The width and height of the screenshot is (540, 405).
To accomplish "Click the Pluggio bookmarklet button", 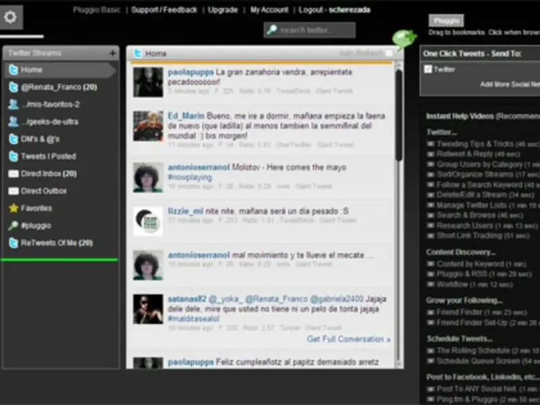I will pyautogui.click(x=446, y=21).
